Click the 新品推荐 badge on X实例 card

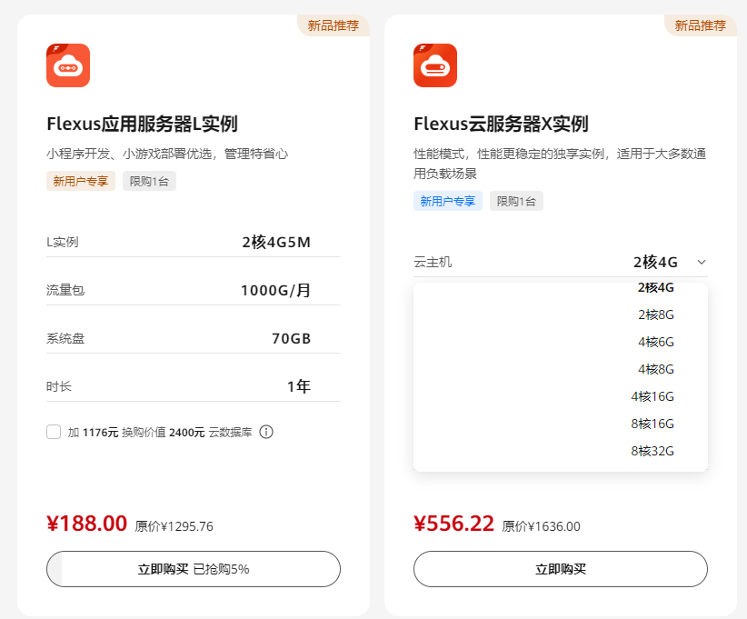coord(701,25)
